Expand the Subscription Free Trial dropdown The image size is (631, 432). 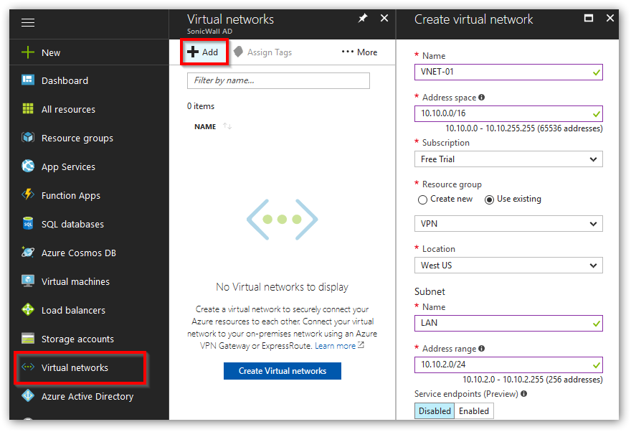[508, 159]
